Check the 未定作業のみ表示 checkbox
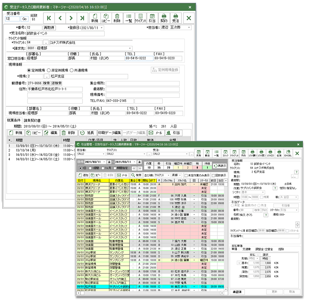This screenshot has height=303, width=309. [186, 175]
